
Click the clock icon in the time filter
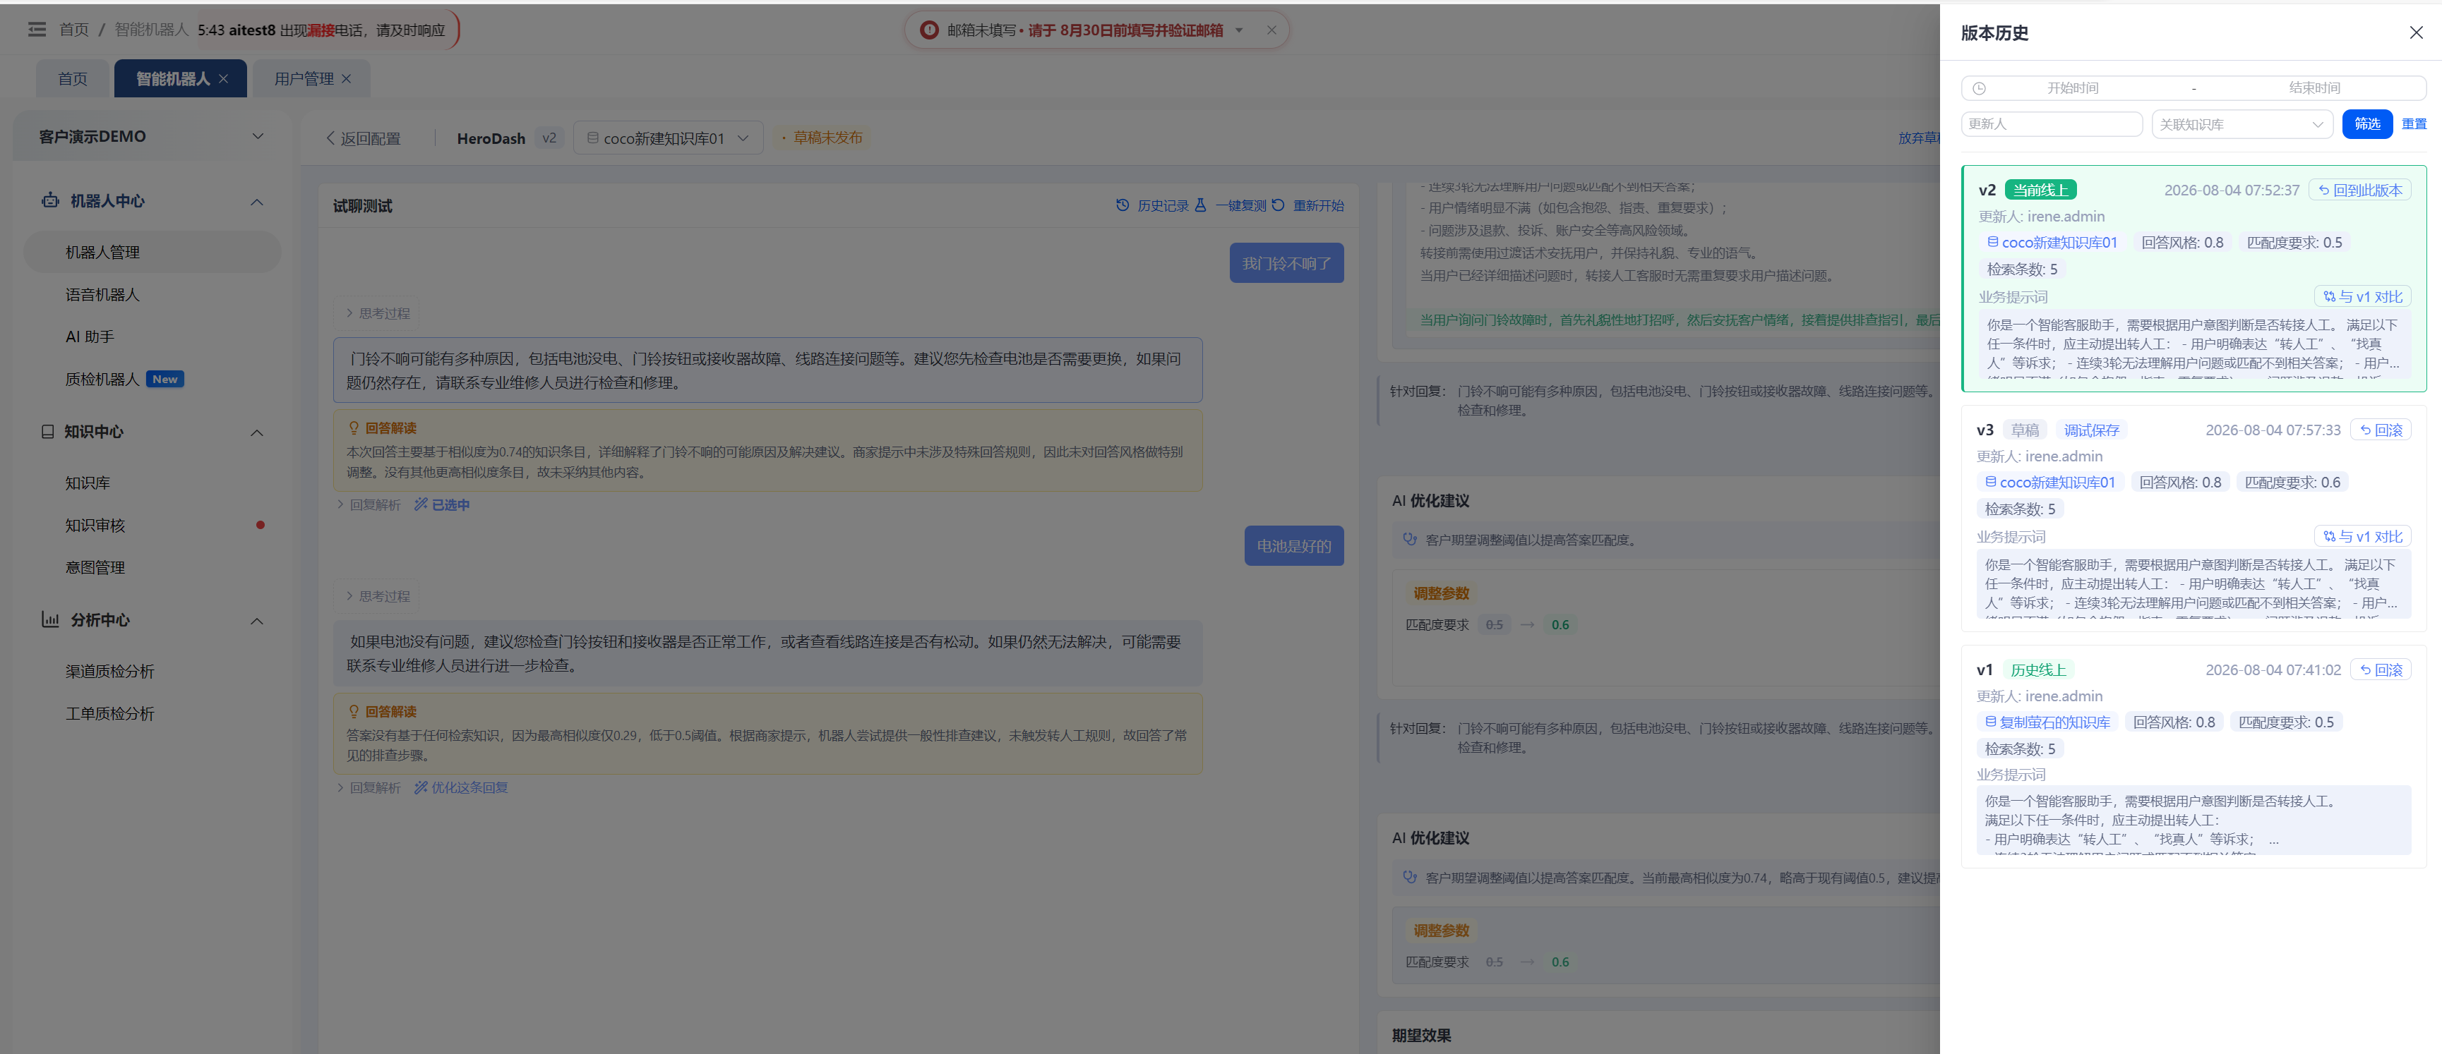(x=1980, y=88)
